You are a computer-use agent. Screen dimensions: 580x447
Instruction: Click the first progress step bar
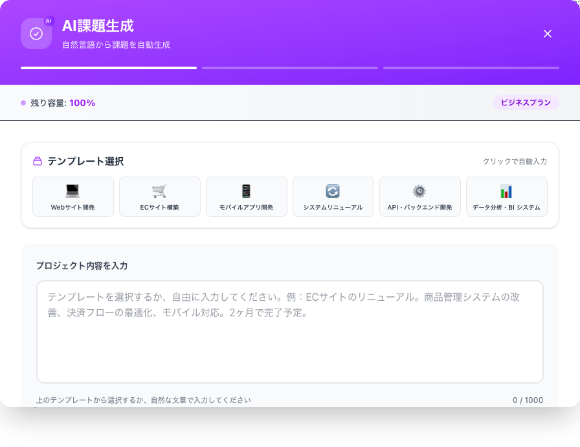click(109, 67)
